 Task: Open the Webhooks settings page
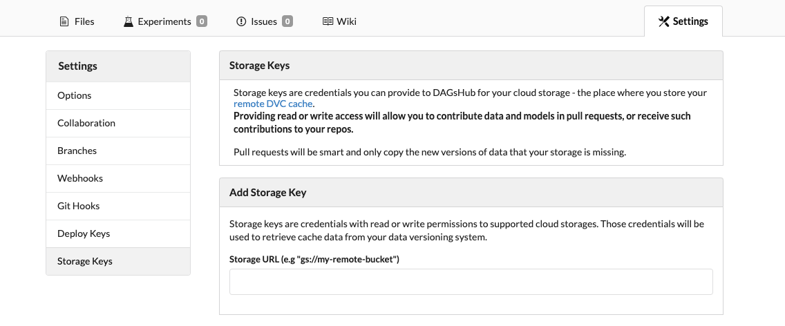click(x=80, y=178)
